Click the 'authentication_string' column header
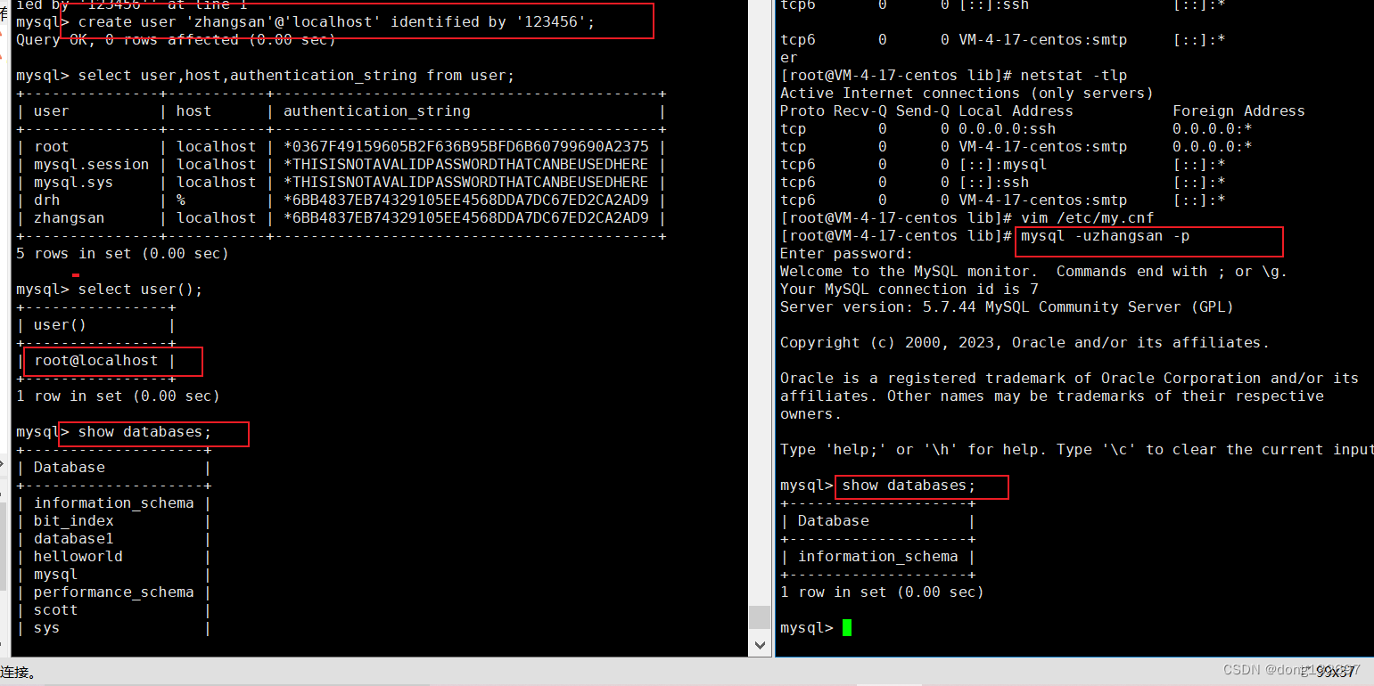 376,111
